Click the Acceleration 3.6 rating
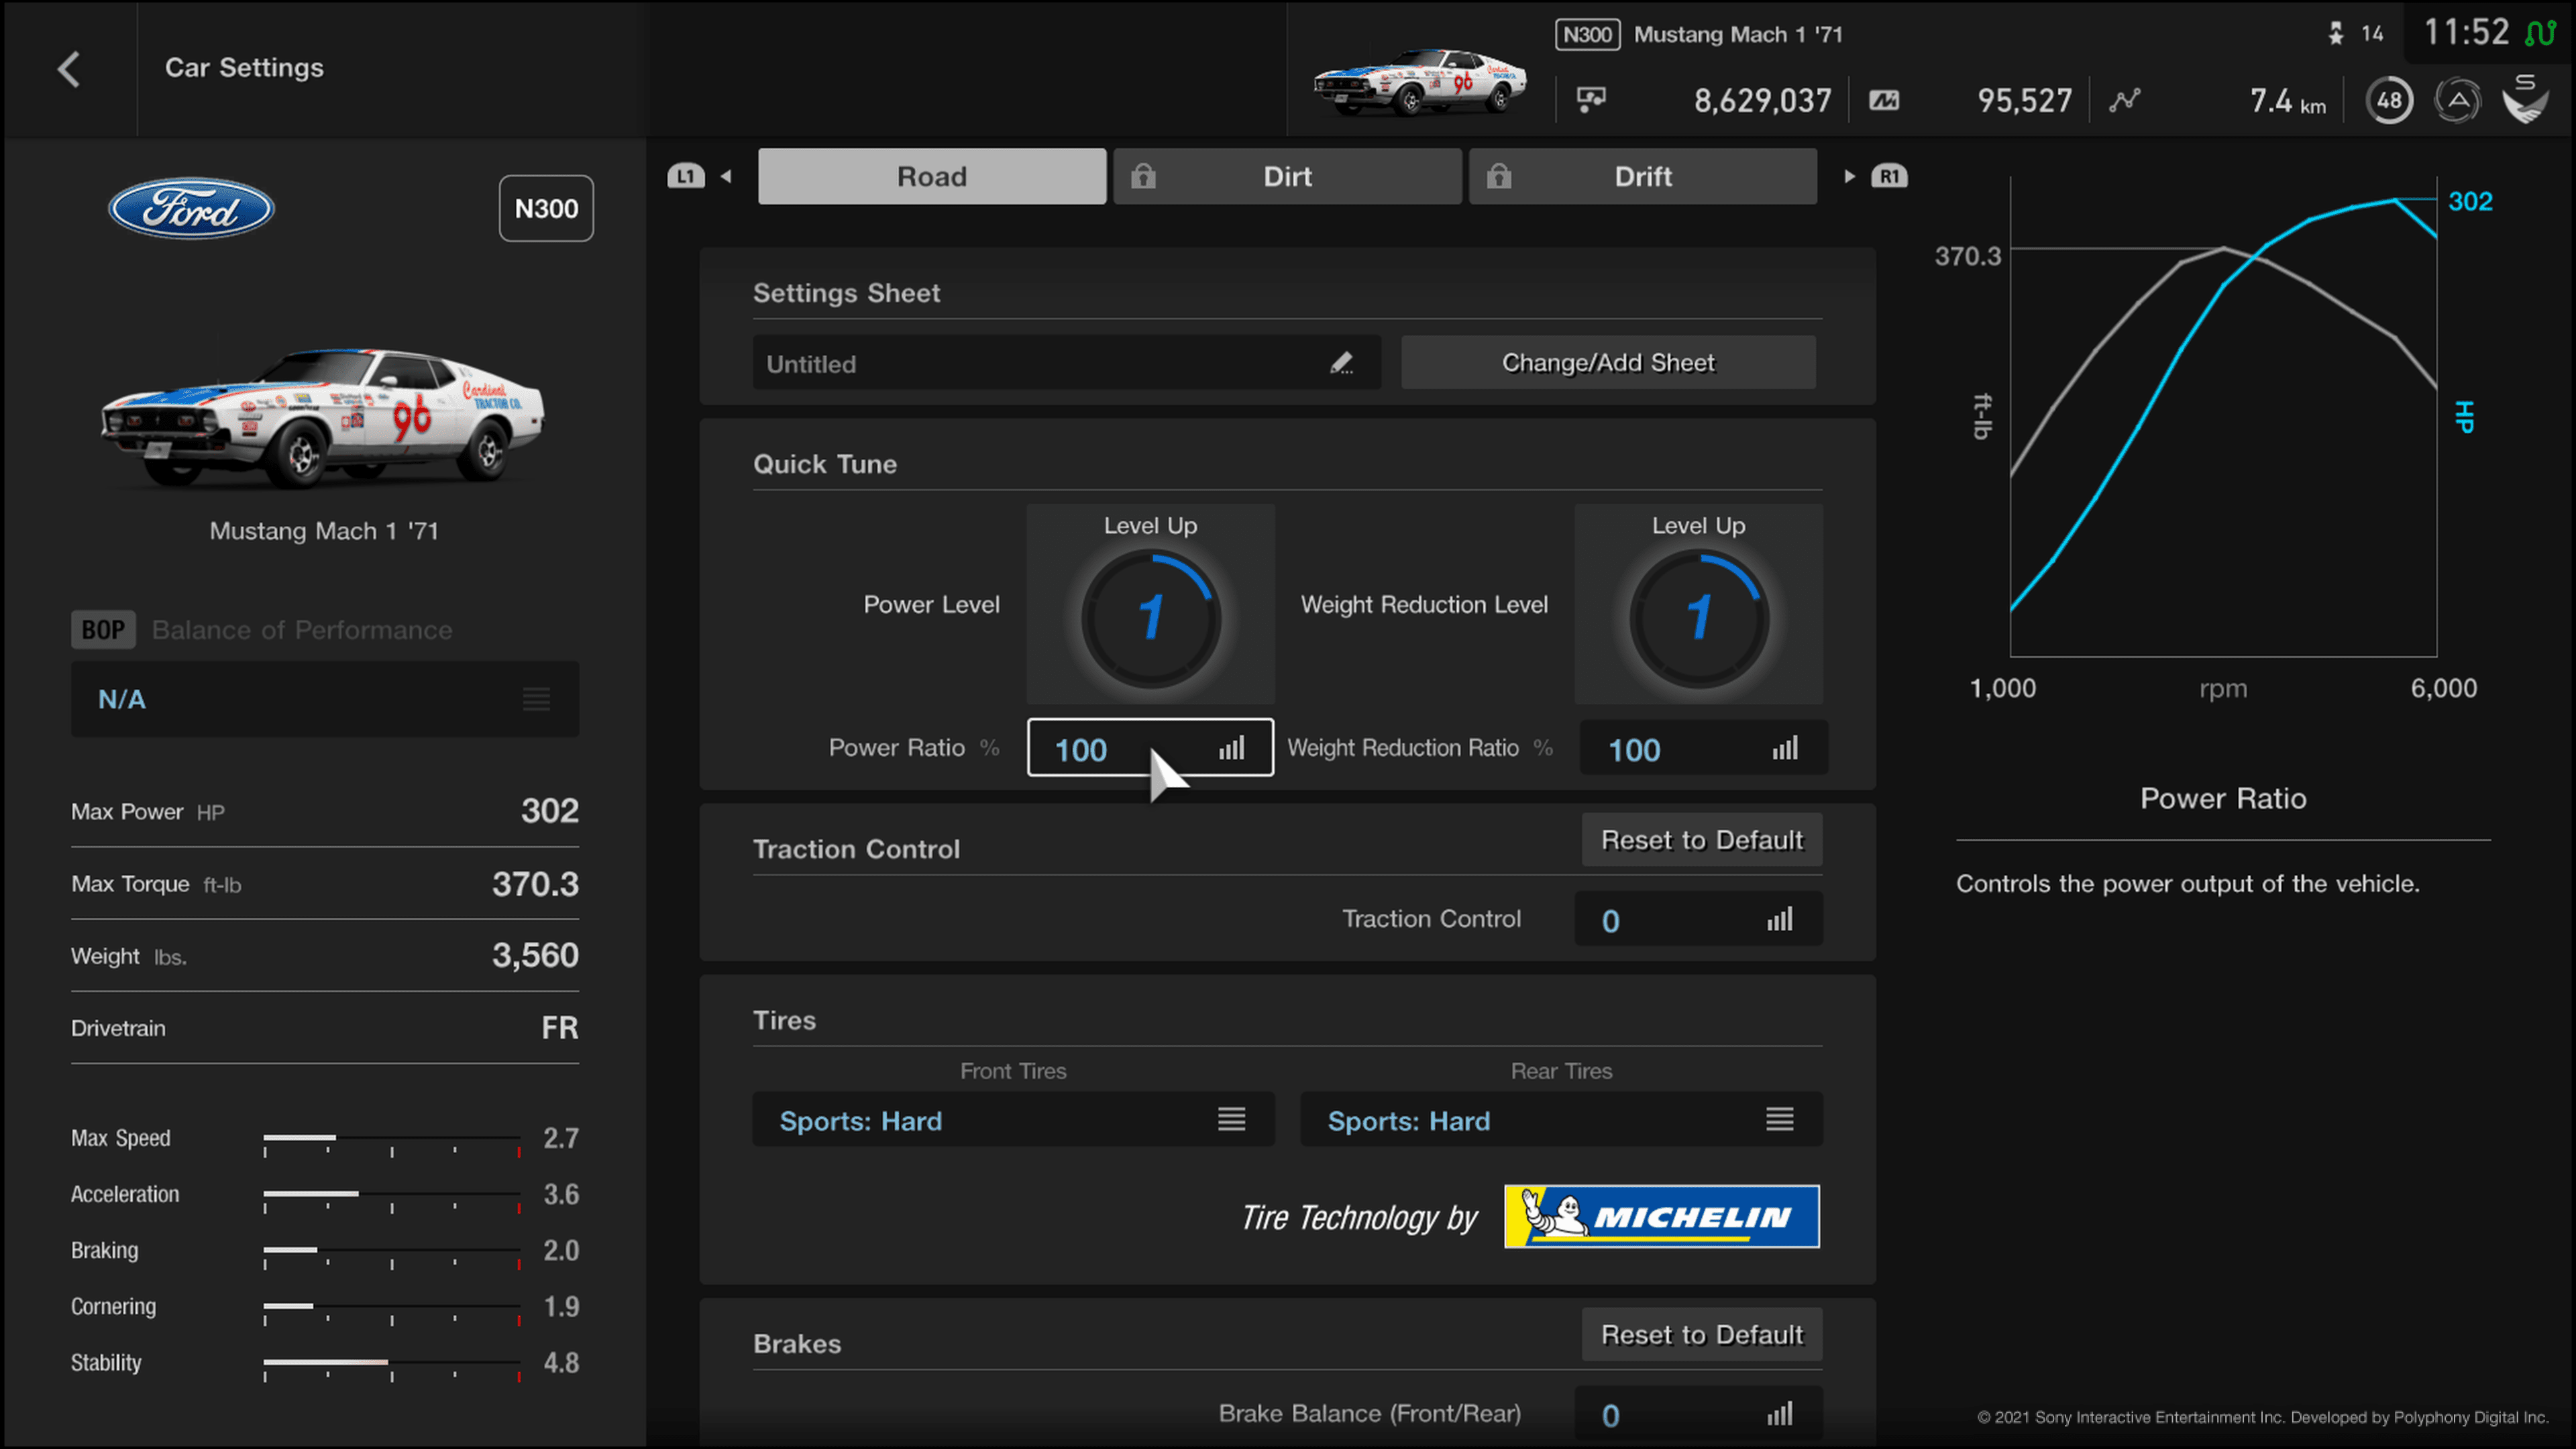The height and width of the screenshot is (1449, 2576). pyautogui.click(x=561, y=1194)
